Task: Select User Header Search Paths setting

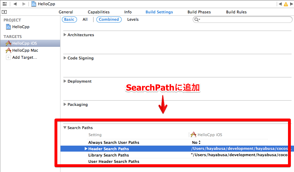Action: (x=114, y=161)
